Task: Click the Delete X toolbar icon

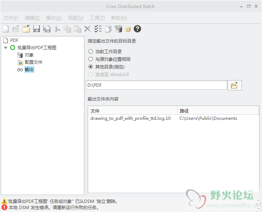Action: (x=87, y=29)
